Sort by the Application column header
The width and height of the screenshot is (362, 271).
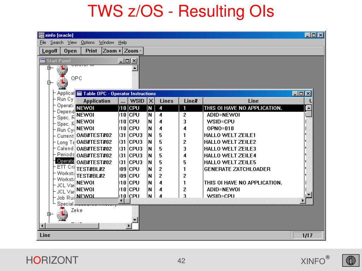97,101
